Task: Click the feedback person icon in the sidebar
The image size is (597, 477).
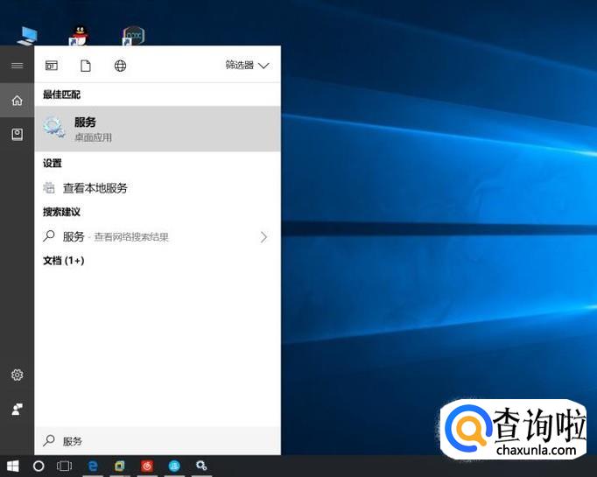Action: [17, 409]
